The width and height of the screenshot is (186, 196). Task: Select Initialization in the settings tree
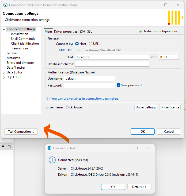20,34
